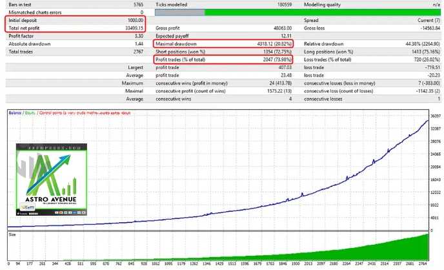
Task: Click the profit factor value 3.30
Action: tap(139, 36)
